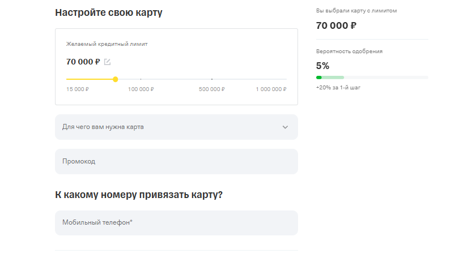Viewport: 476px width, 258px height.
Task: Click the "Настройте свою карту" heading
Action: (109, 12)
